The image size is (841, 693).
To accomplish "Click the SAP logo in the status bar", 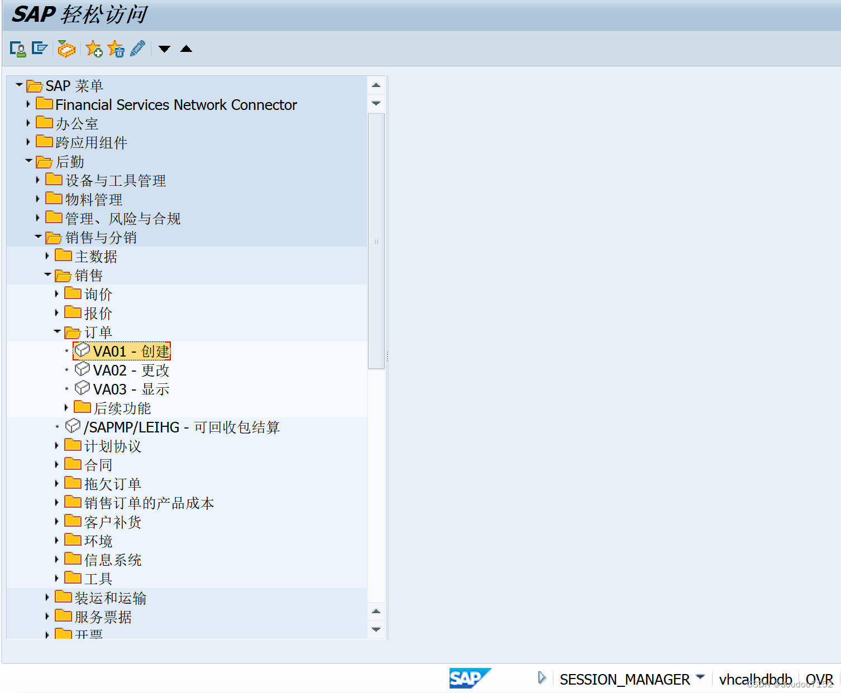I will [x=470, y=679].
